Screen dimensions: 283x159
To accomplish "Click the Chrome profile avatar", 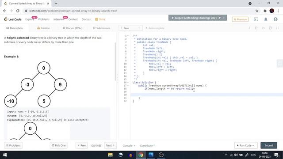I will (x=272, y=11).
